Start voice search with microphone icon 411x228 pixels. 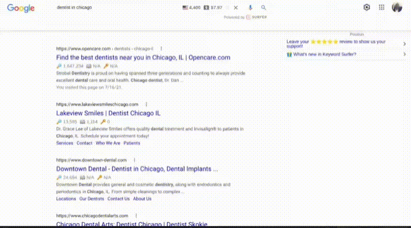tap(250, 8)
